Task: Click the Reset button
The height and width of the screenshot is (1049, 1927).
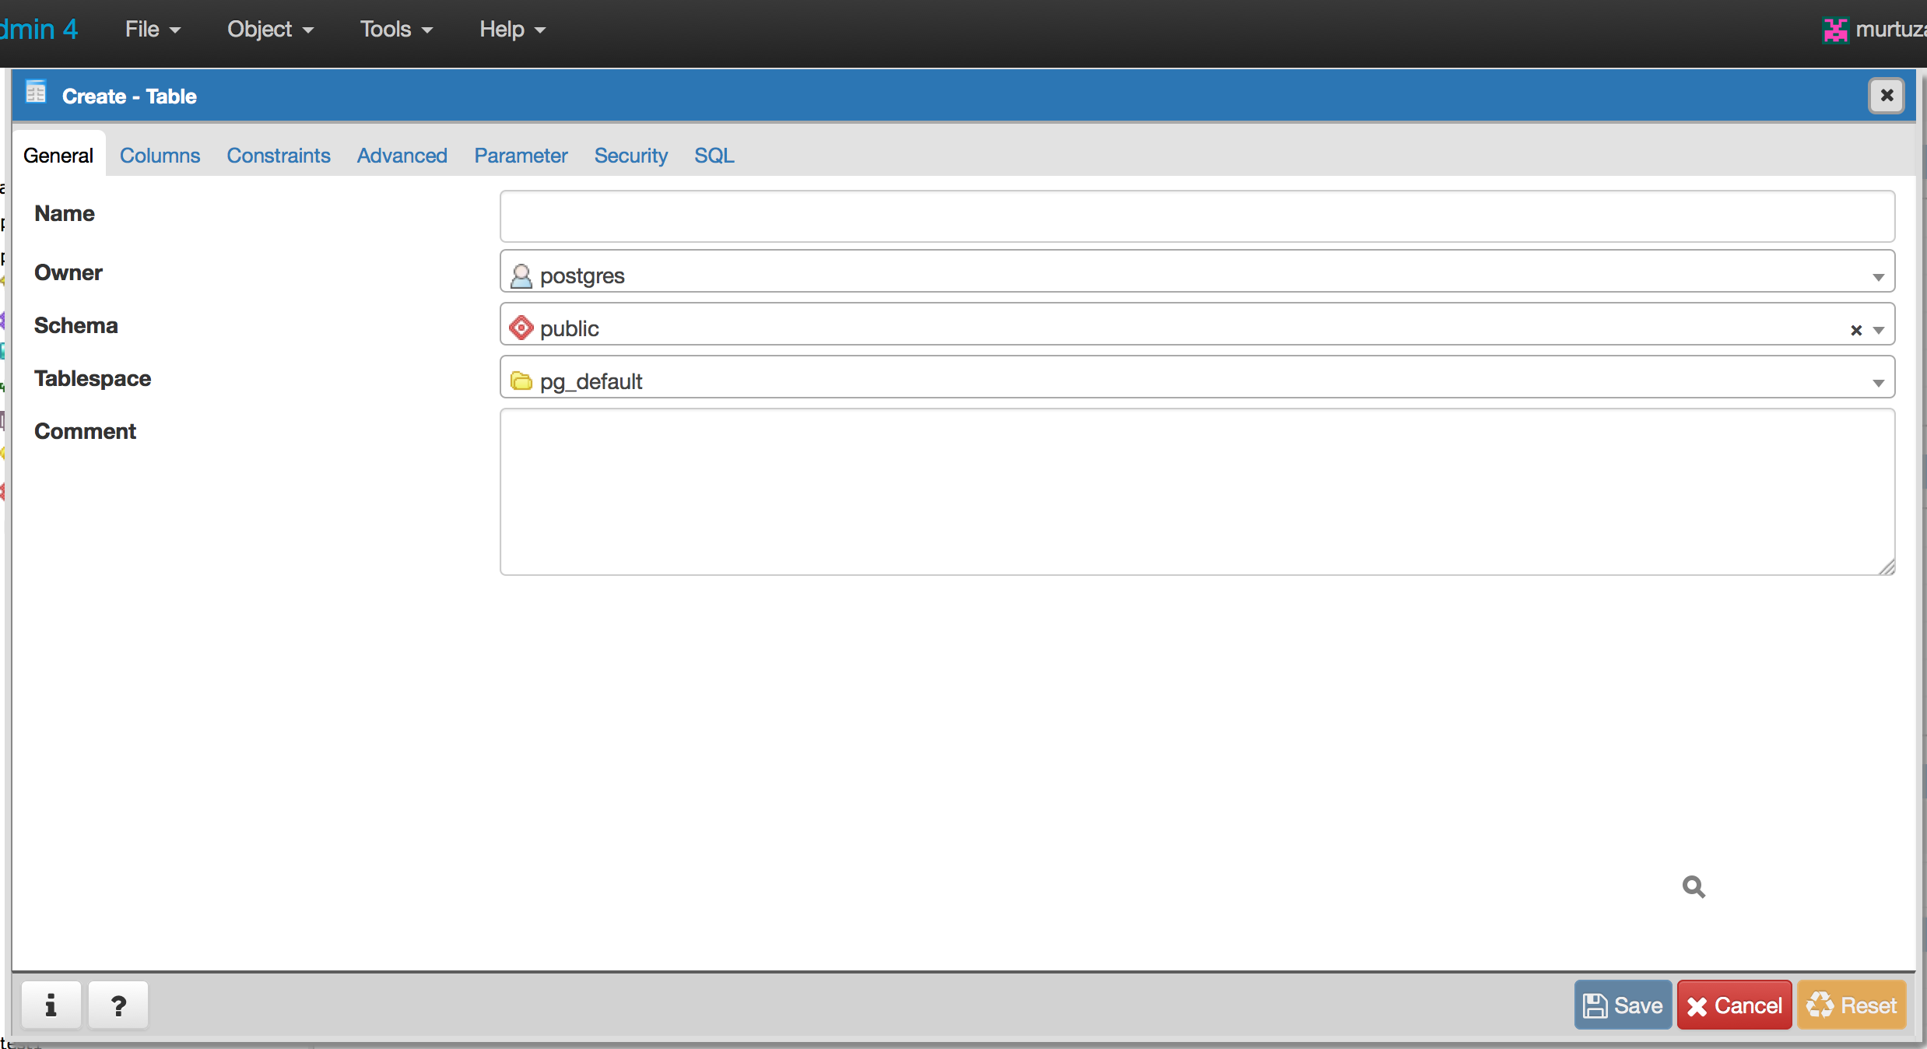Action: pos(1852,1005)
